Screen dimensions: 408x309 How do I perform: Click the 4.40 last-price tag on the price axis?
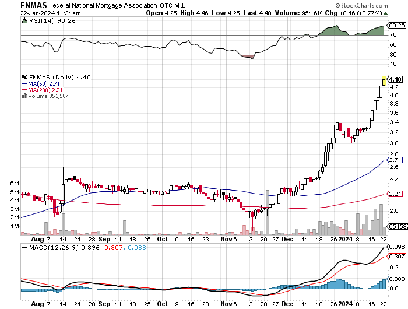(x=395, y=79)
